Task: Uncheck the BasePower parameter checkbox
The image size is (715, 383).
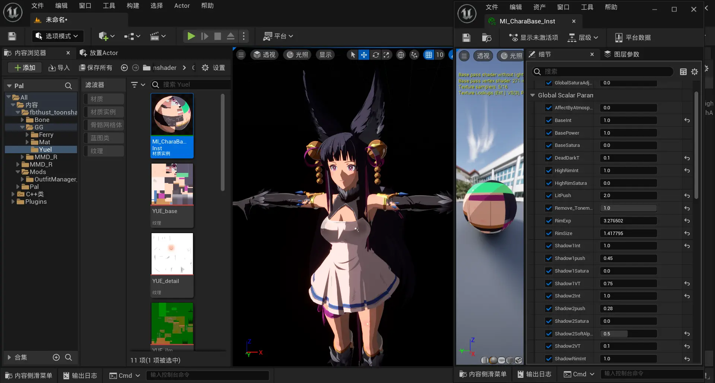Action: (549, 133)
